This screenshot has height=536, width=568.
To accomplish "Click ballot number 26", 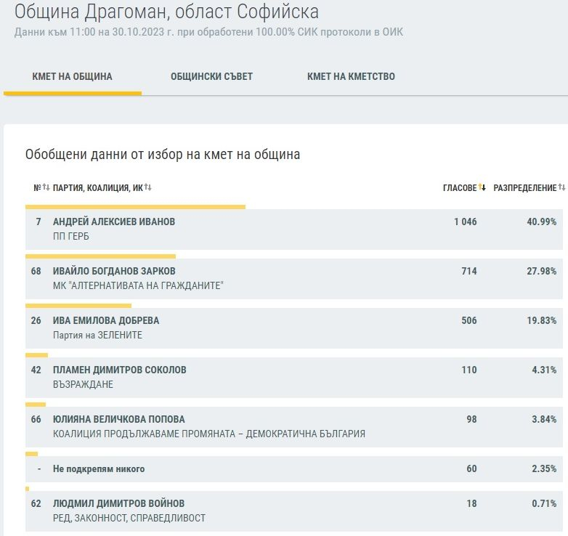I will pyautogui.click(x=36, y=320).
